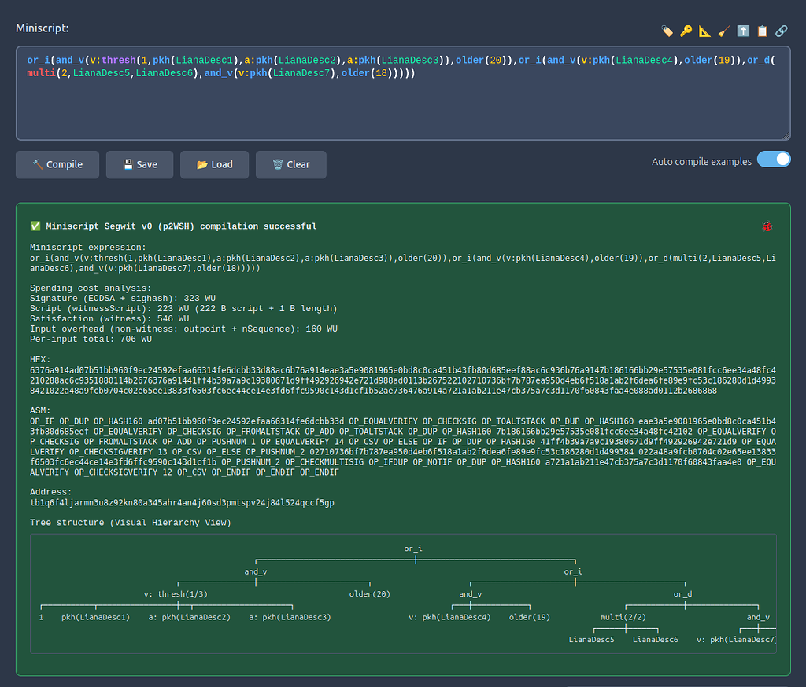Click the broom cleanup icon
This screenshot has height=687, width=806.
tap(724, 31)
